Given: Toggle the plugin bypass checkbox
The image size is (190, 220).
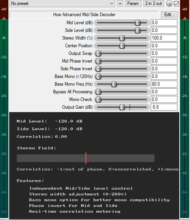Looking at the screenshot, I should coord(176,4).
